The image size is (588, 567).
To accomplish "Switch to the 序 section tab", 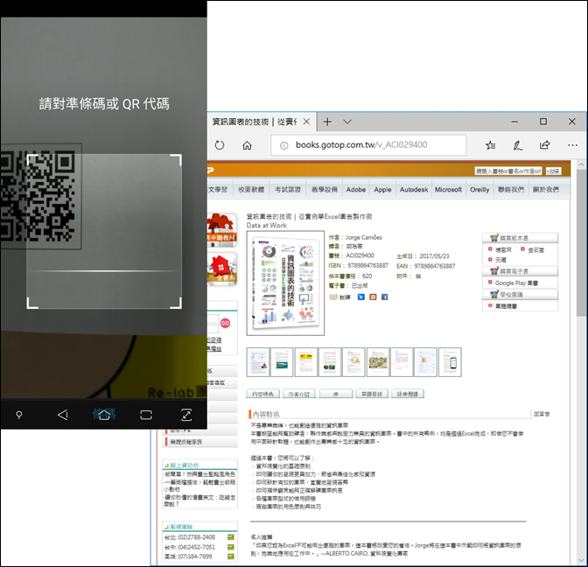I will pyautogui.click(x=336, y=394).
